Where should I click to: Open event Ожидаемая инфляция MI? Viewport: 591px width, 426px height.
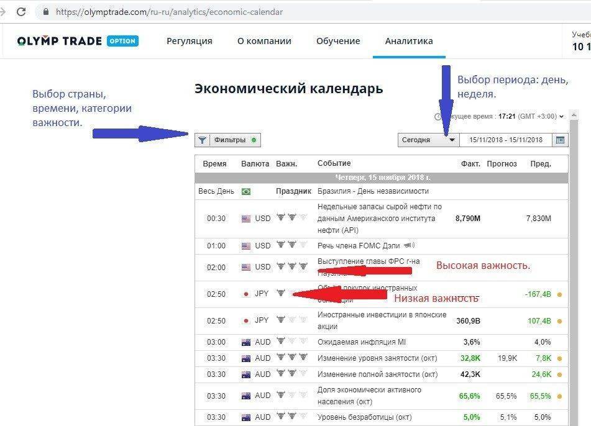click(361, 342)
